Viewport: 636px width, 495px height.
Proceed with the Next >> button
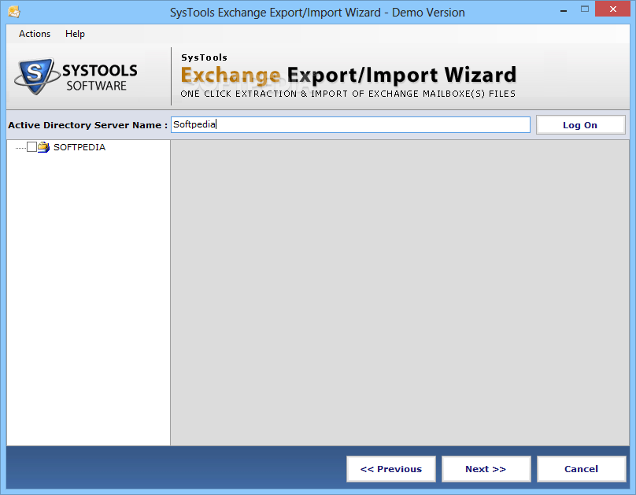click(486, 469)
